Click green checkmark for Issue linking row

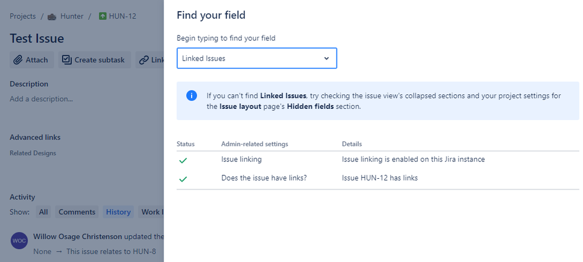pos(183,161)
